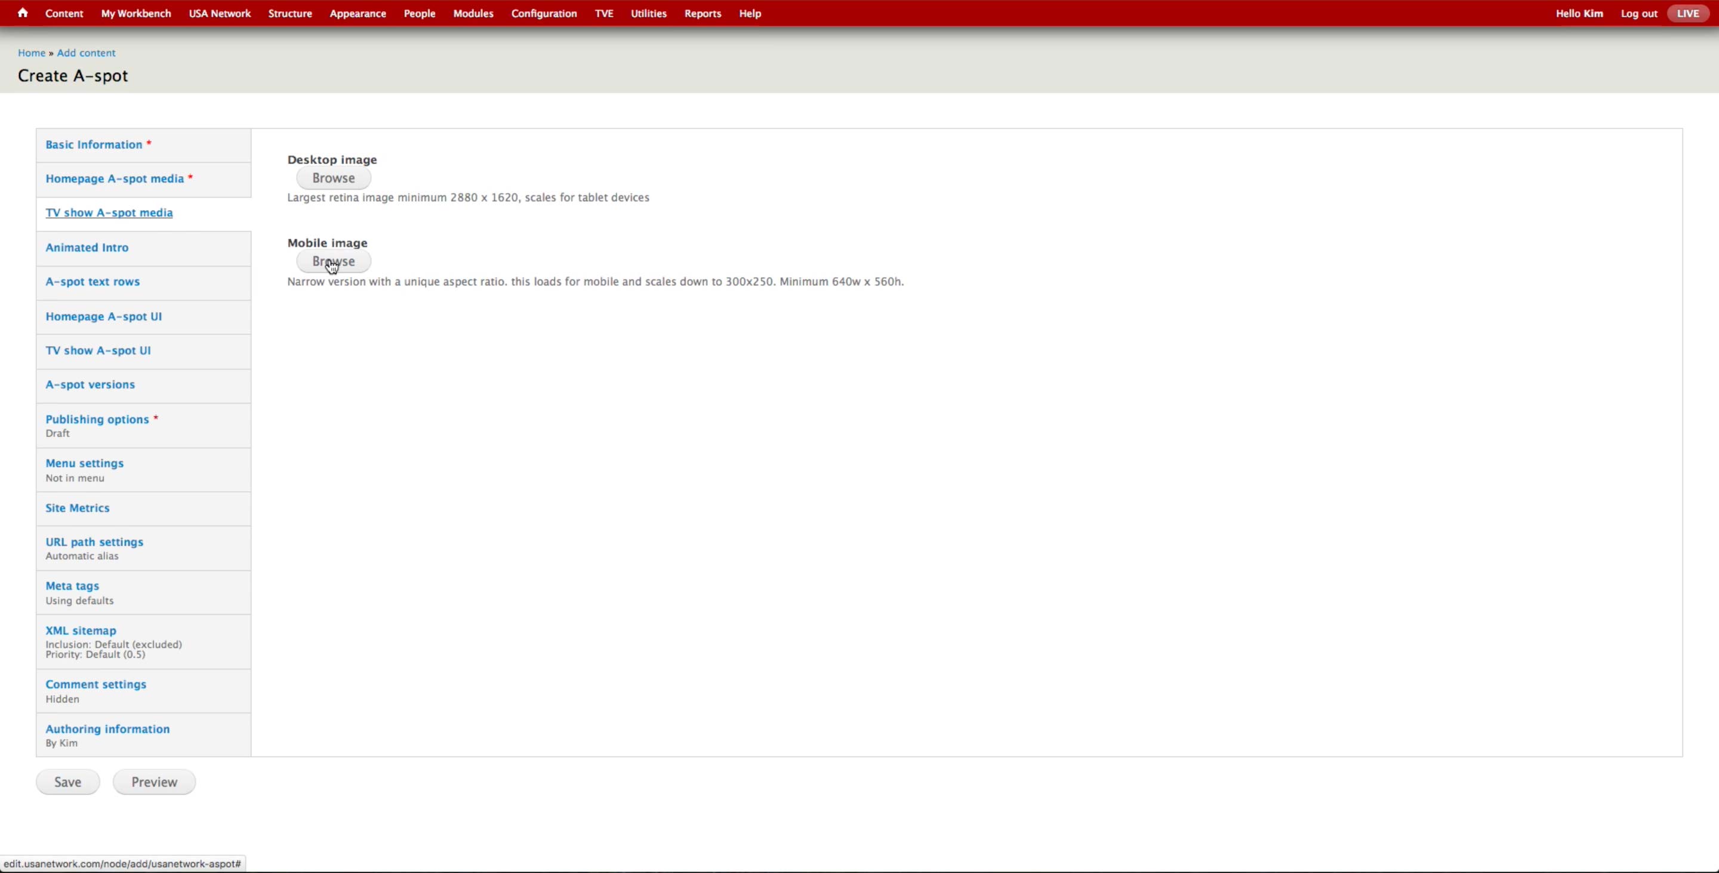This screenshot has height=873, width=1719.
Task: Switch to Basic Information tab
Action: tap(94, 145)
